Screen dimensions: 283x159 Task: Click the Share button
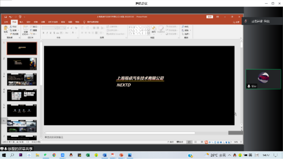pyautogui.click(x=236, y=22)
